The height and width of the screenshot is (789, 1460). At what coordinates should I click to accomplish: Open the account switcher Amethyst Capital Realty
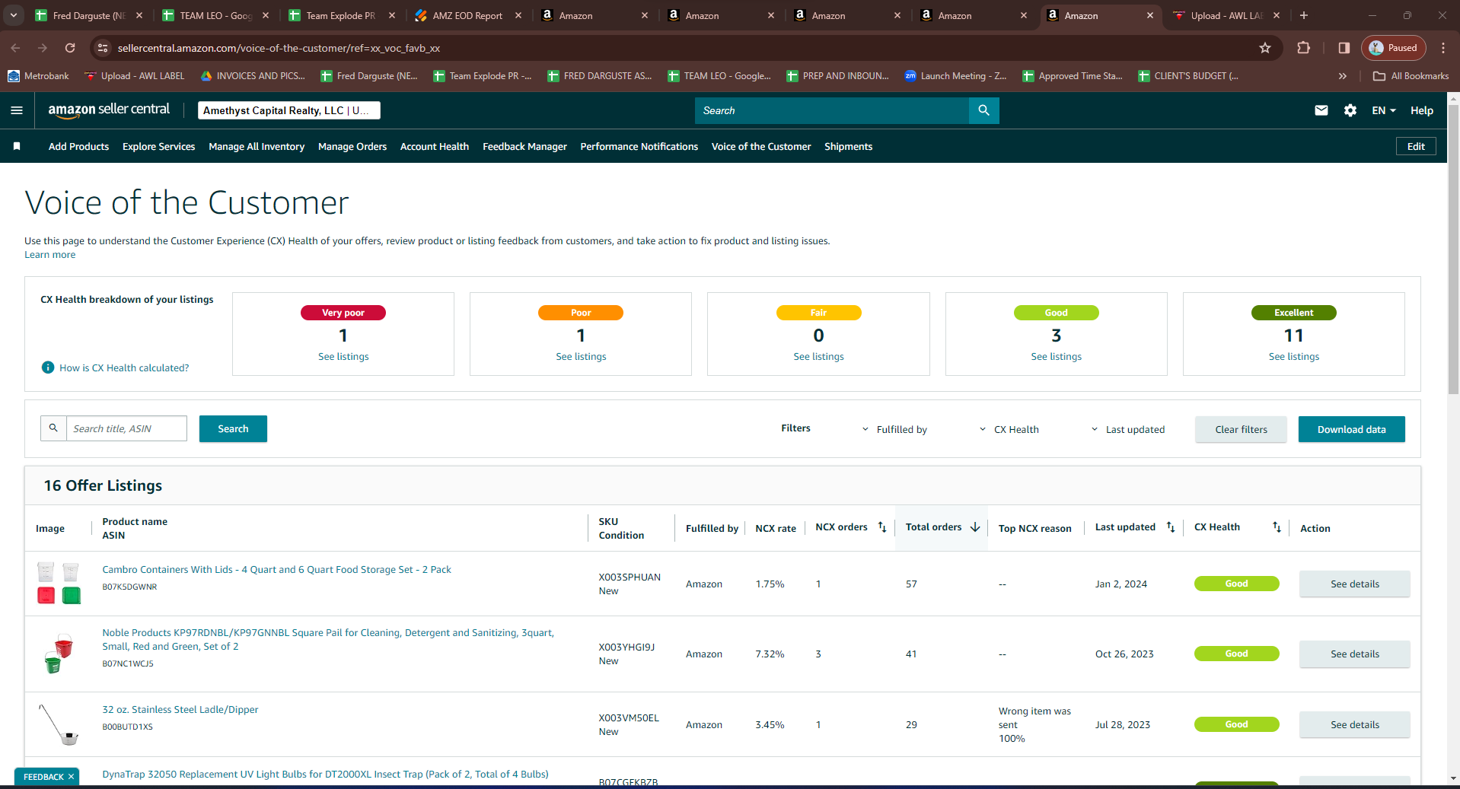coord(289,110)
